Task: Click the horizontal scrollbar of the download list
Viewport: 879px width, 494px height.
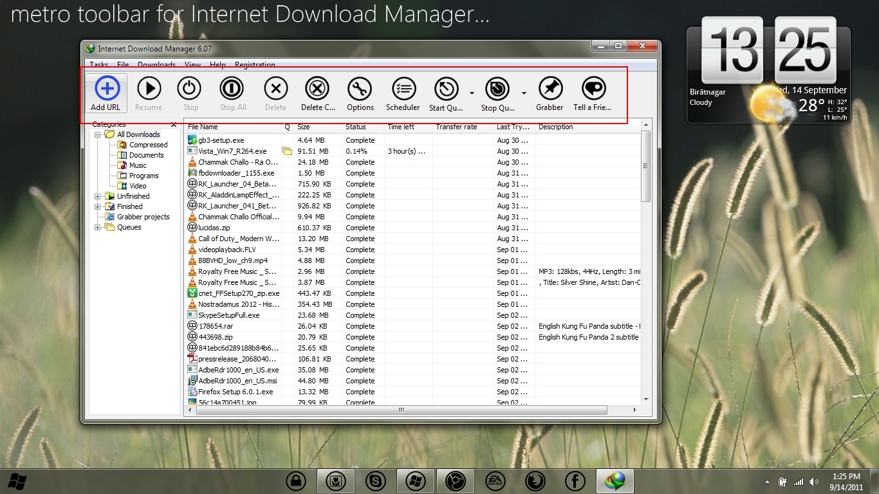Action: coord(401,410)
